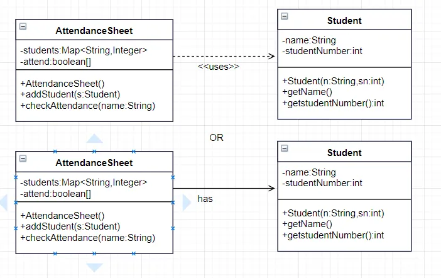Collapse the lower AttendanceSheet class box

[x=23, y=158]
